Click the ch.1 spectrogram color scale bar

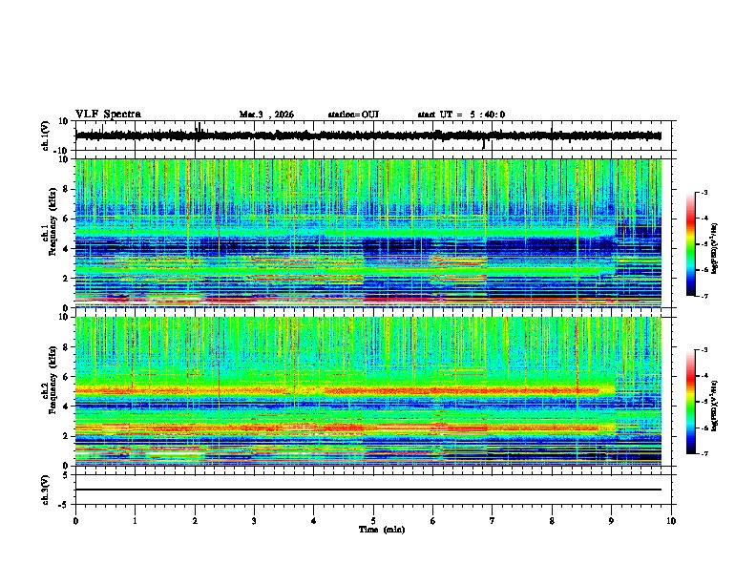tap(691, 244)
